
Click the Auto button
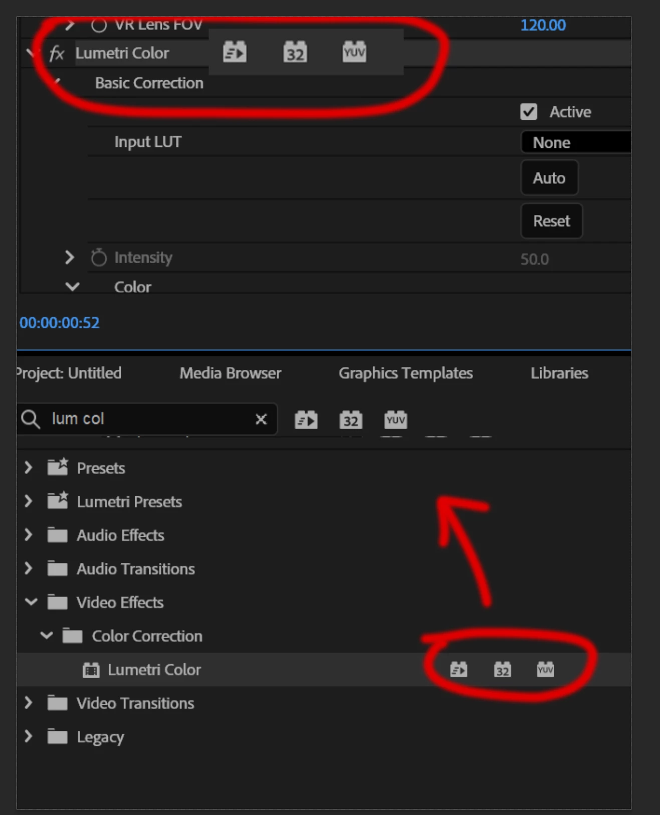coord(549,178)
